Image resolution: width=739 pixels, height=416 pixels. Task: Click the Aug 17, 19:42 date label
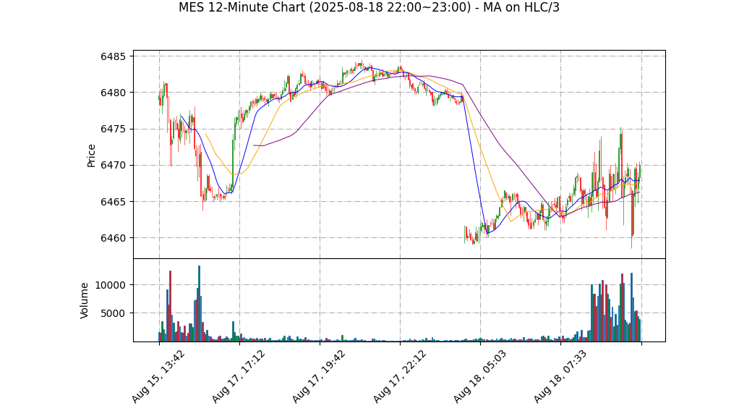pyautogui.click(x=319, y=376)
